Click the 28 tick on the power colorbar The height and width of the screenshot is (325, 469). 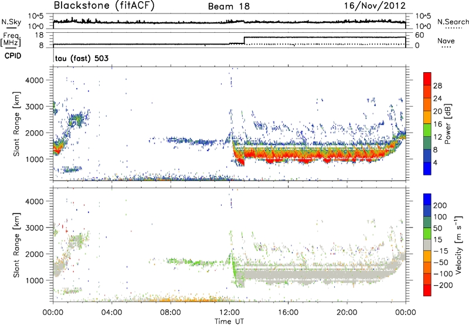pyautogui.click(x=437, y=86)
